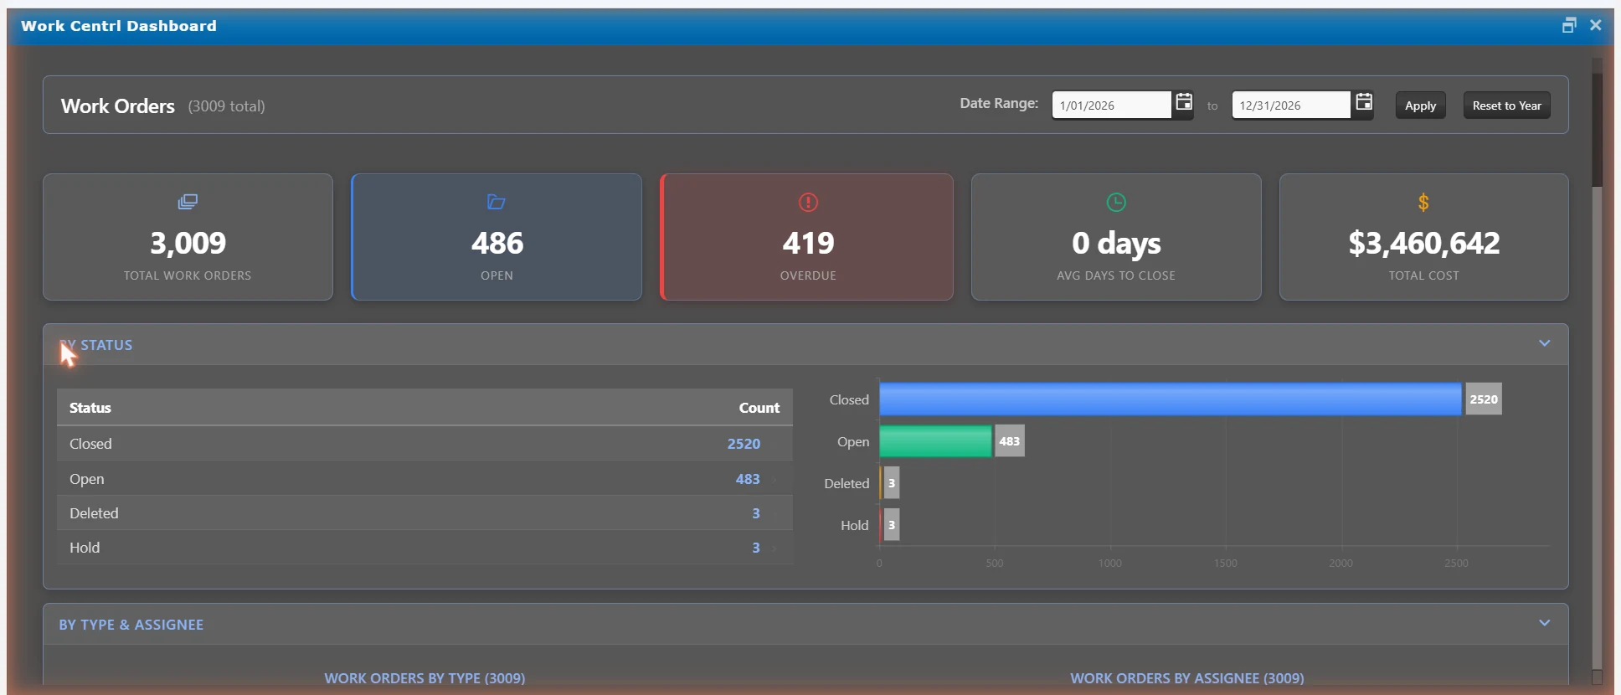The height and width of the screenshot is (695, 1621).
Task: Click the vertical scrollbar thumb
Action: [1597, 130]
